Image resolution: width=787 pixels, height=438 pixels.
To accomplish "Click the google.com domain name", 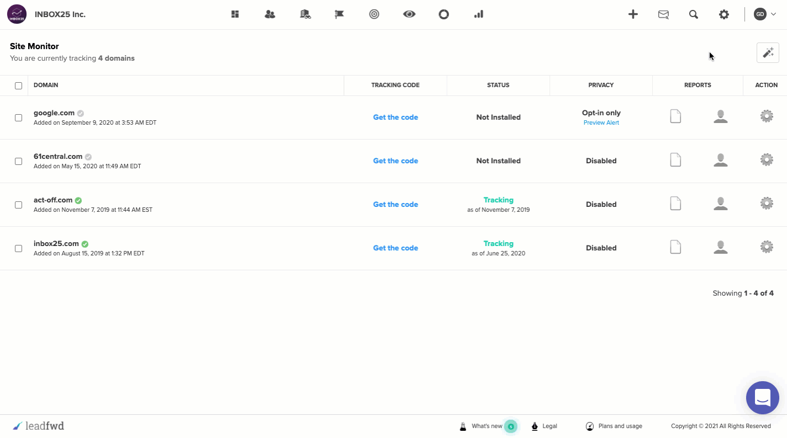I will [x=54, y=113].
